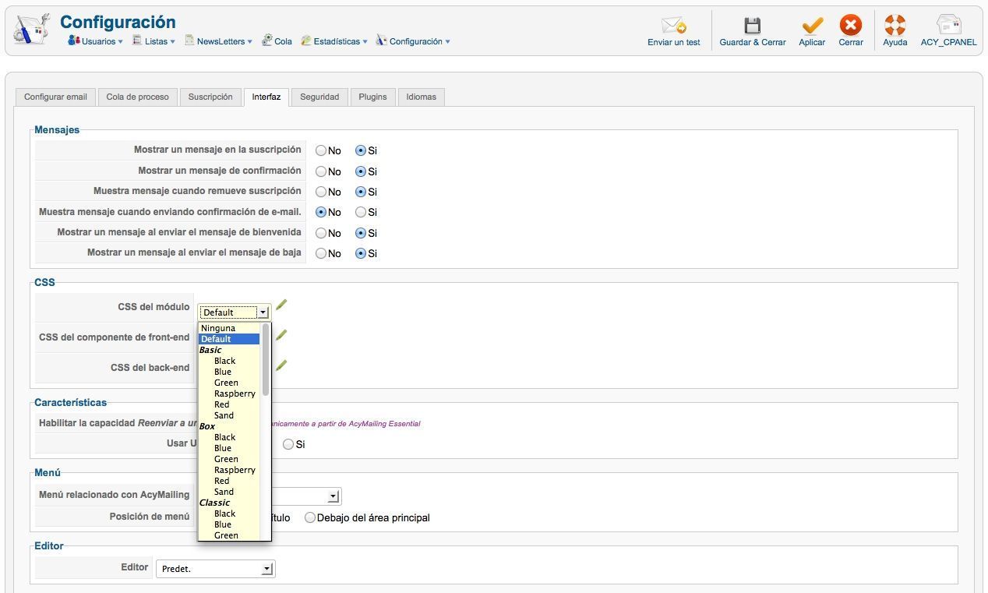
Task: Click the Guardar & Cerrar floppy disk icon
Action: tap(752, 26)
